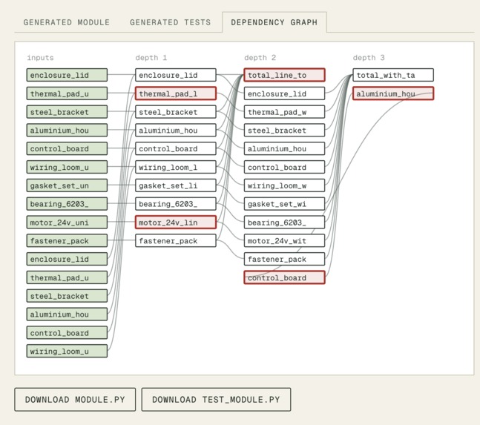The image size is (480, 425).
Task: Click the gasket_set_li node
Action: point(176,185)
